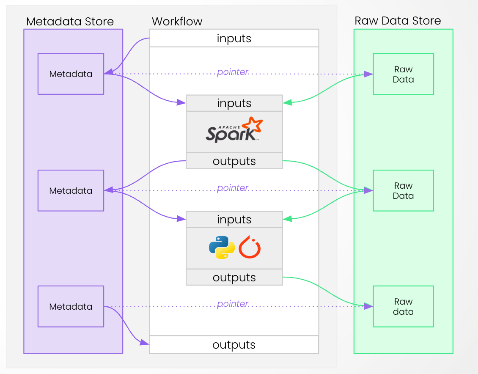Screen dimensions: 478x374
Task: Click the Apache Spark logo
Action: click(234, 130)
